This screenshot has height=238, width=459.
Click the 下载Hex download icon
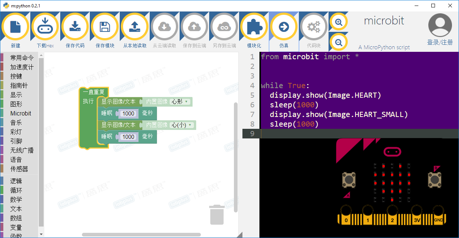point(45,27)
